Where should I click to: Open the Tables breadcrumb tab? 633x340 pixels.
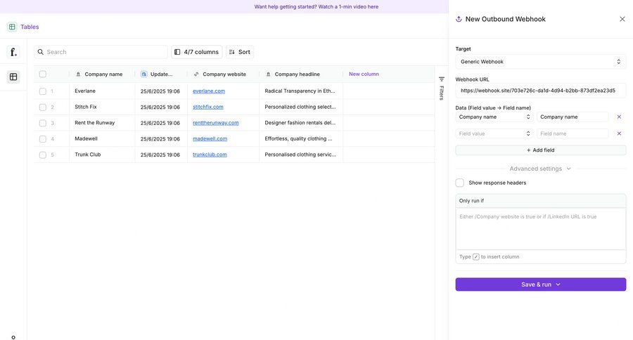(30, 27)
